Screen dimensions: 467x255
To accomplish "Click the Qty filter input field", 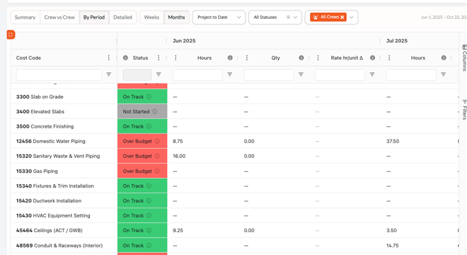I will [x=268, y=74].
